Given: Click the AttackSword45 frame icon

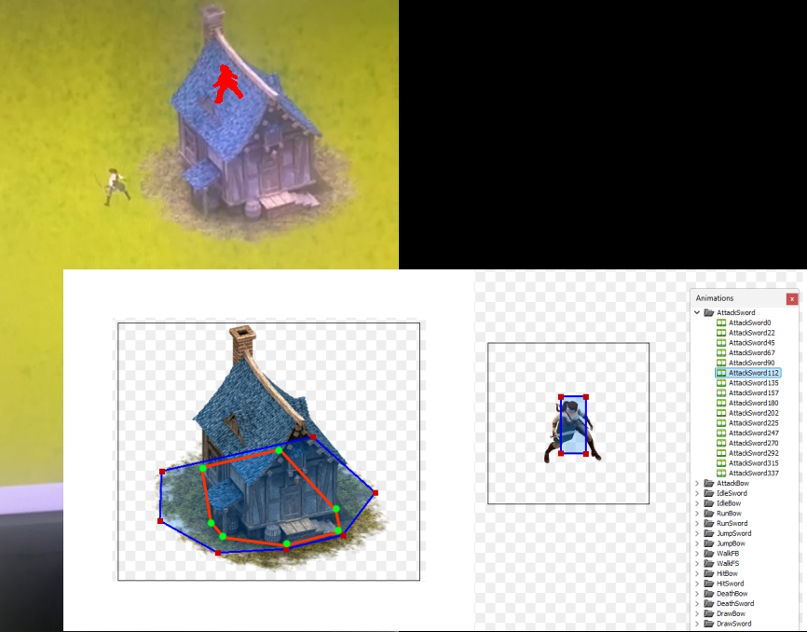Looking at the screenshot, I should 721,343.
